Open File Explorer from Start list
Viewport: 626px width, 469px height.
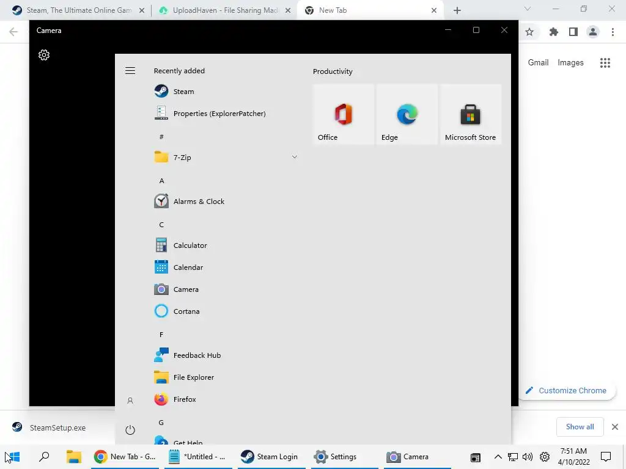226,377
